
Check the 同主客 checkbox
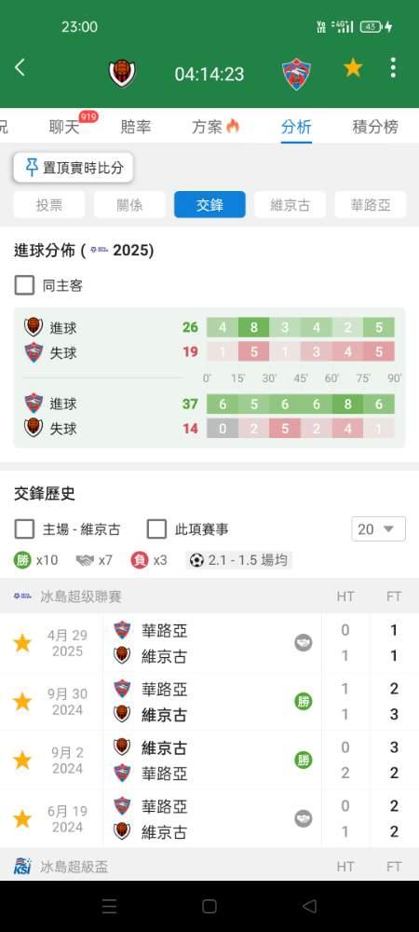[24, 285]
